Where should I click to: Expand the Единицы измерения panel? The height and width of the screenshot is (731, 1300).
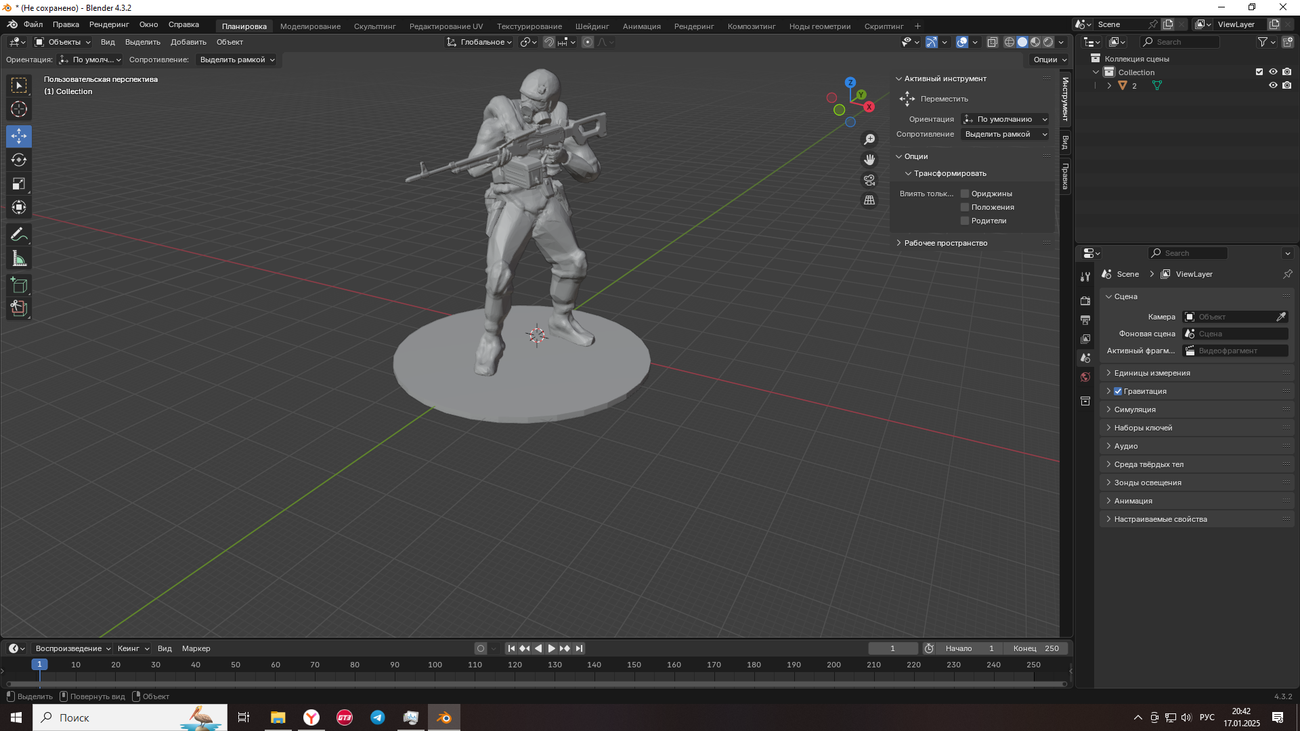point(1152,373)
